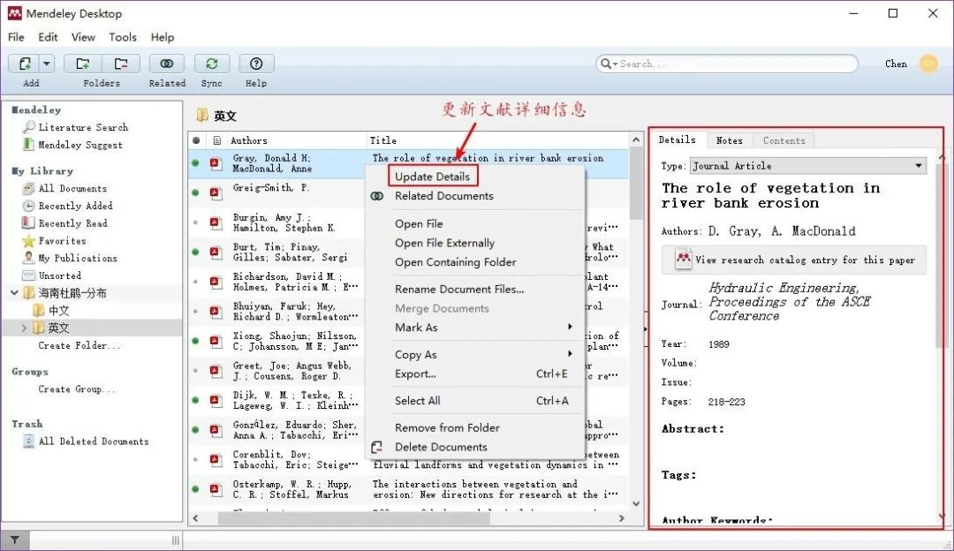Viewport: 954px width, 551px height.
Task: Click Create Group... link in sidebar
Action: point(76,389)
